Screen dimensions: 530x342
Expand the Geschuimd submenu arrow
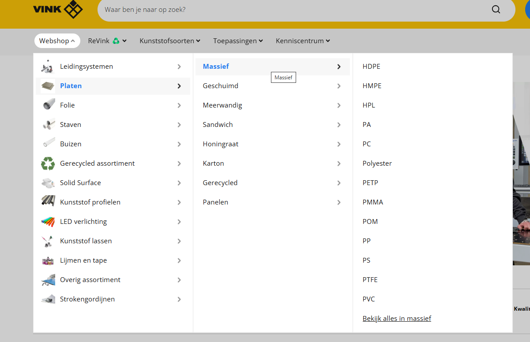click(339, 86)
